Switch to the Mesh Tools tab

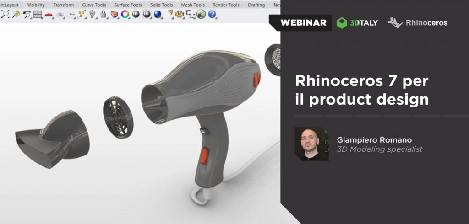click(193, 5)
